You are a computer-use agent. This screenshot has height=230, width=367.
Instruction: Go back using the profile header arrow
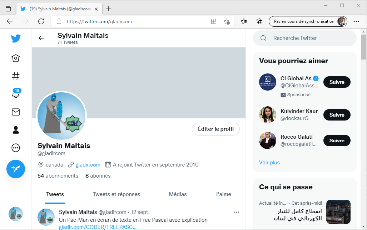tap(41, 38)
